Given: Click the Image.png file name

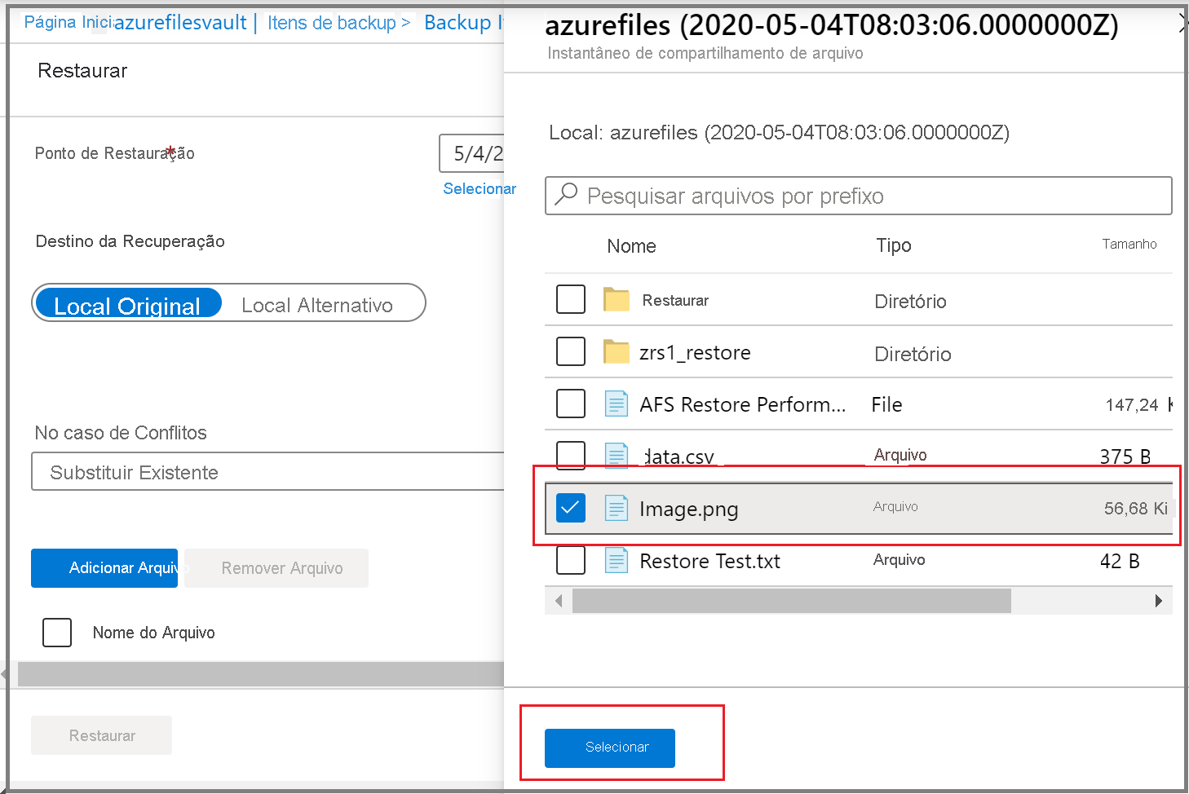Looking at the screenshot, I should 688,509.
